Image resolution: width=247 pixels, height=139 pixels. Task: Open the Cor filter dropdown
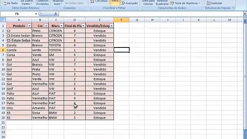pos(46,26)
